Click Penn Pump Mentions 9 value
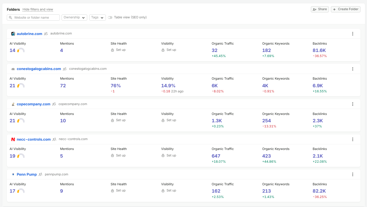 coord(62,191)
